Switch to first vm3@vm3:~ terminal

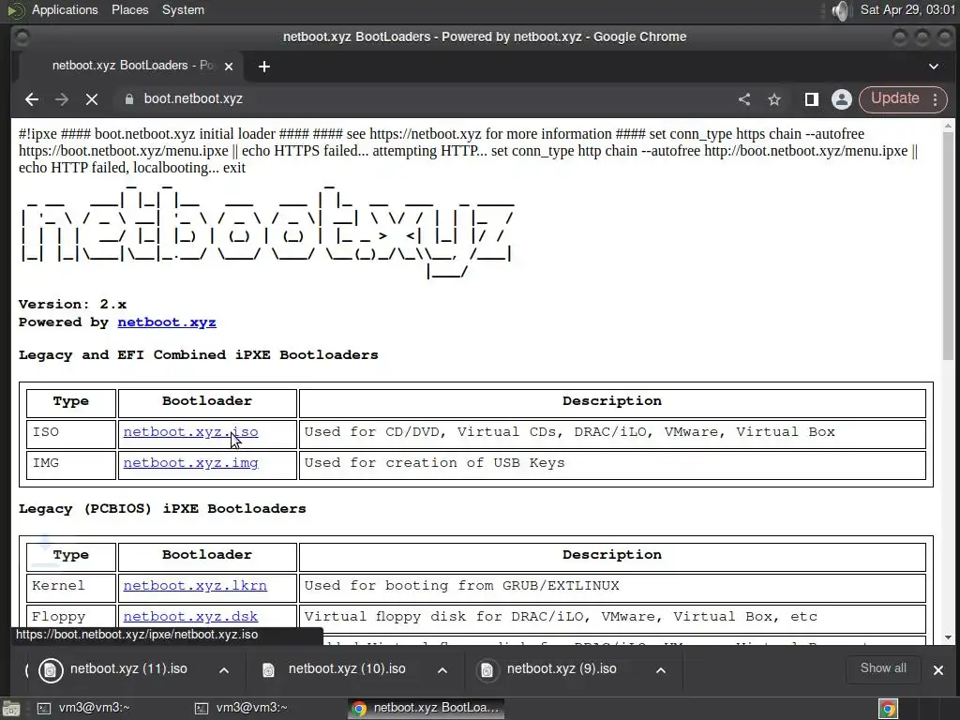pyautogui.click(x=85, y=708)
